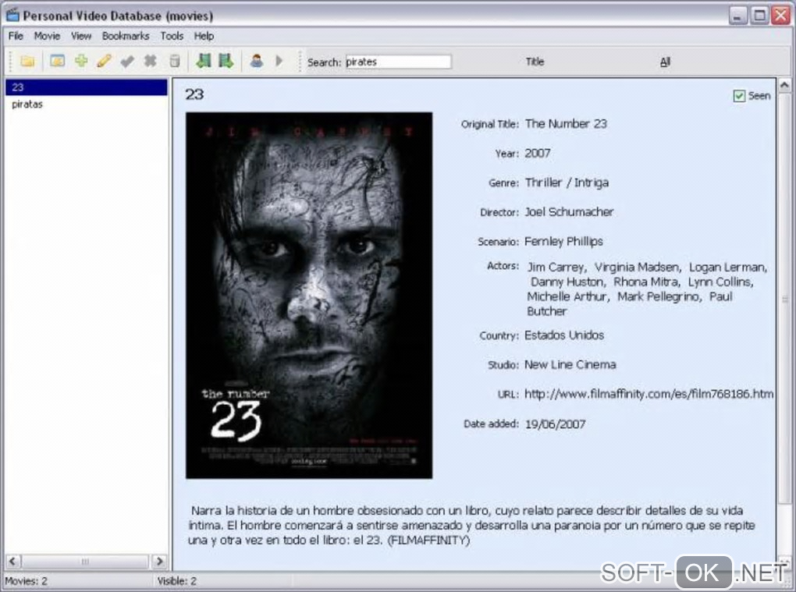Screen dimensions: 796x592
Task: Open the Help menu
Action: tap(204, 36)
